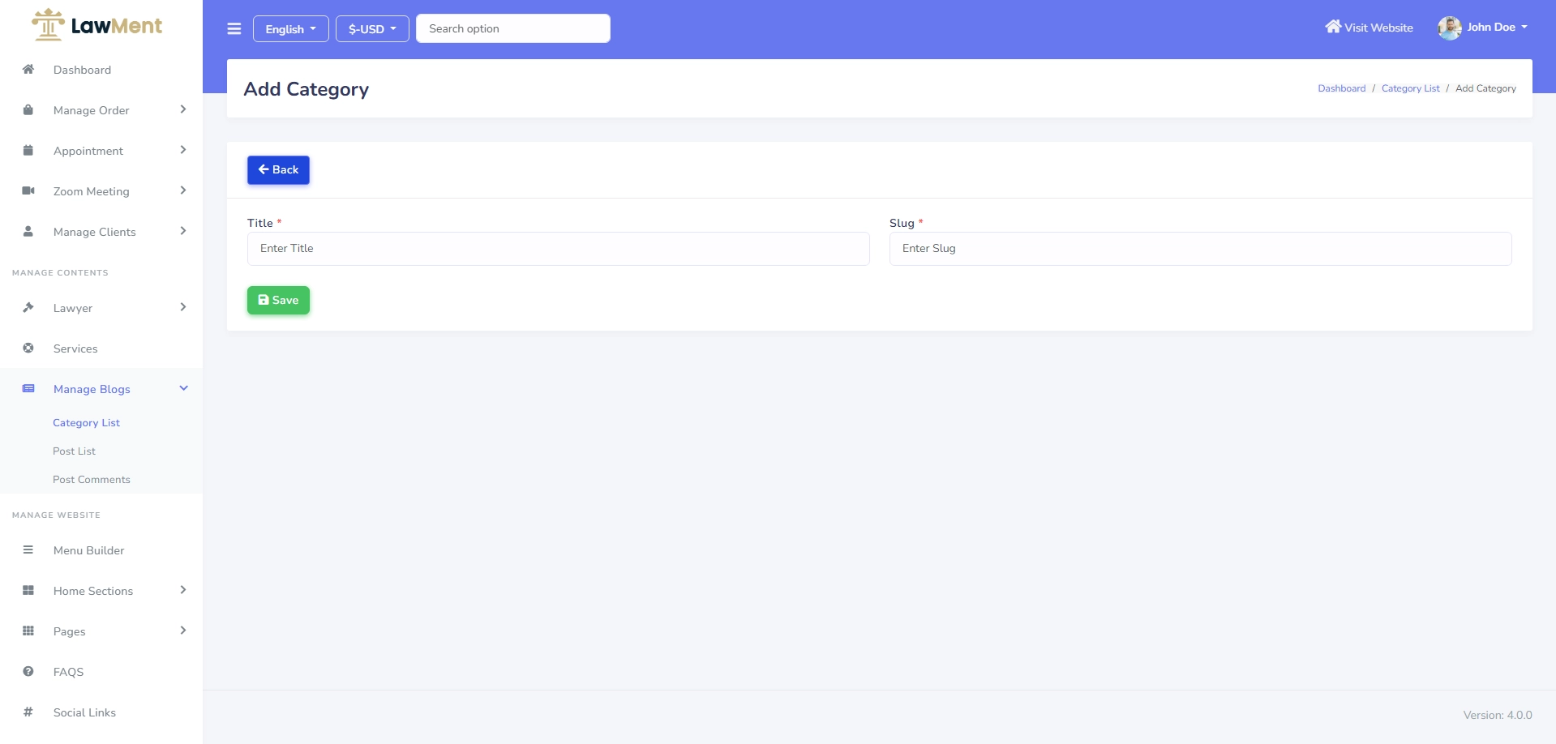
Task: Click the Manage Blogs icon
Action: tap(28, 389)
